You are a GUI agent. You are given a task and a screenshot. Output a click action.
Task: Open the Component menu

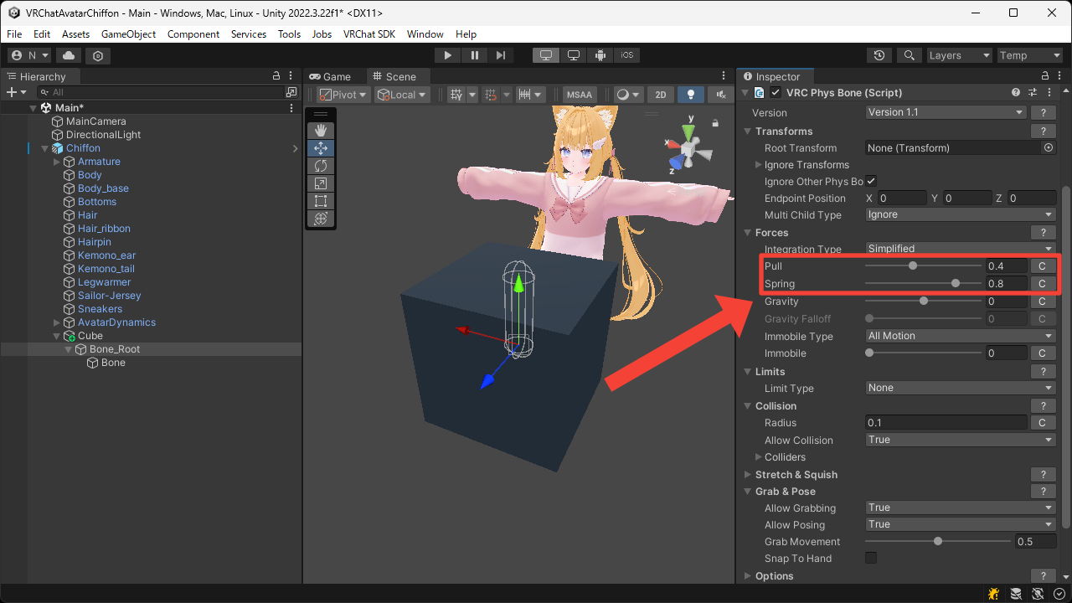point(193,34)
